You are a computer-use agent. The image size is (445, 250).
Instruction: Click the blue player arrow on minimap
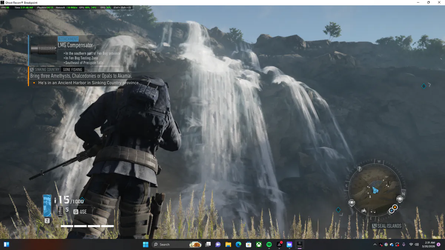(x=375, y=190)
